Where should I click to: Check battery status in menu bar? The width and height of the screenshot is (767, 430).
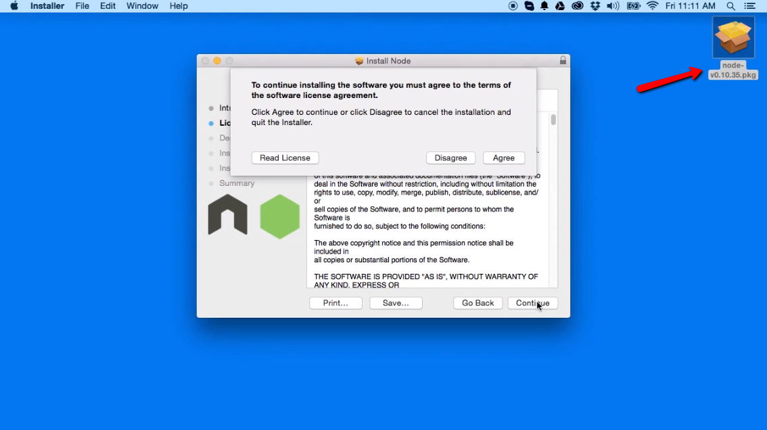tap(632, 6)
